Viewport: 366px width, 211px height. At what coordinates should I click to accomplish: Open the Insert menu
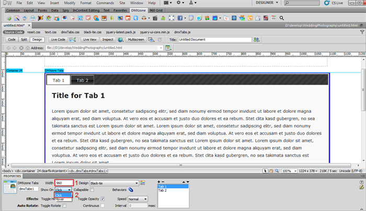click(x=54, y=3)
